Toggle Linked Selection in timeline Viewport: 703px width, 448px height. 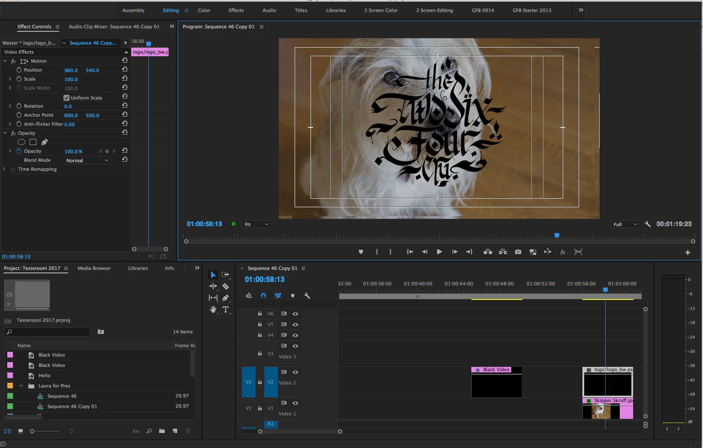[278, 296]
